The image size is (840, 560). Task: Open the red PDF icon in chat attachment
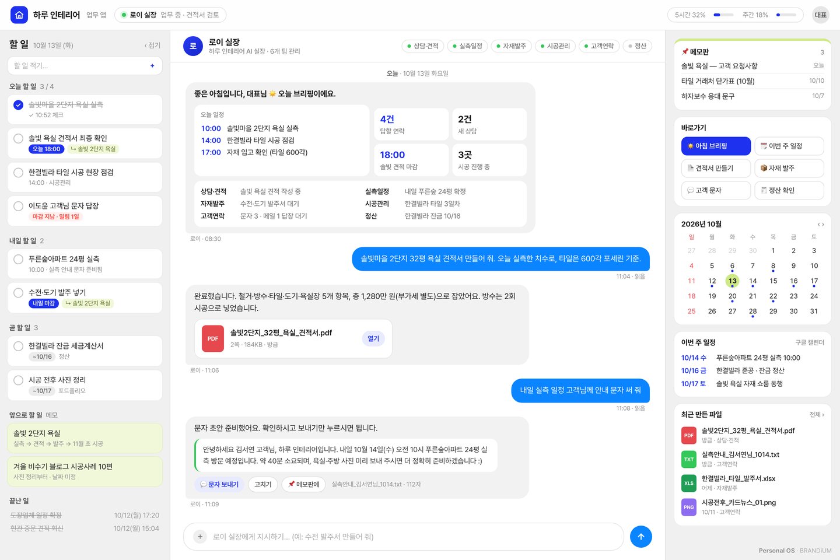tap(213, 339)
